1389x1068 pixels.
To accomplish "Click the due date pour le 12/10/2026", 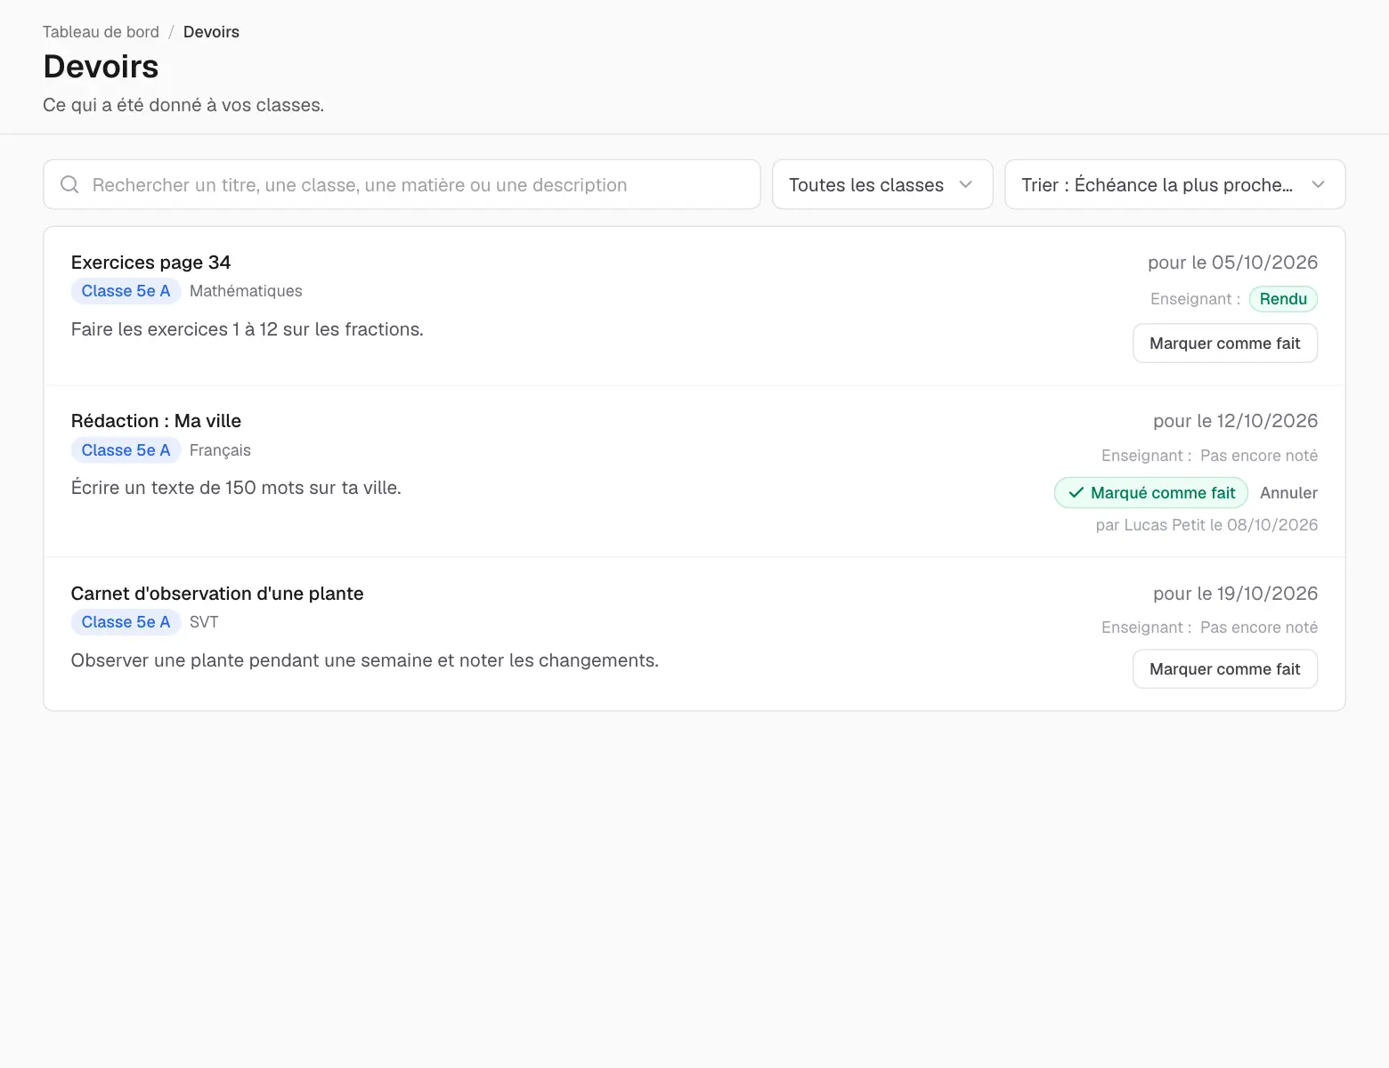I will tap(1235, 421).
